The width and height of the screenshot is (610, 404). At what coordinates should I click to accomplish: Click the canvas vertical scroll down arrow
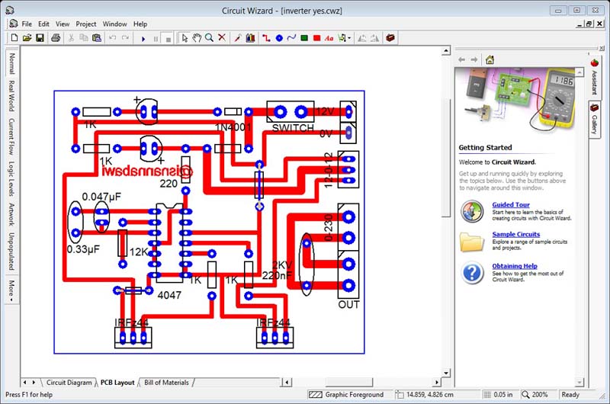coord(446,373)
